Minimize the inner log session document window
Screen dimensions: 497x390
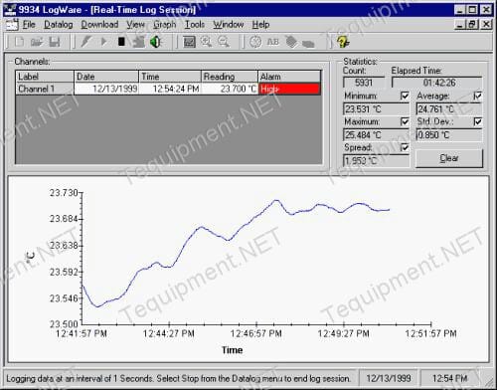click(459, 24)
